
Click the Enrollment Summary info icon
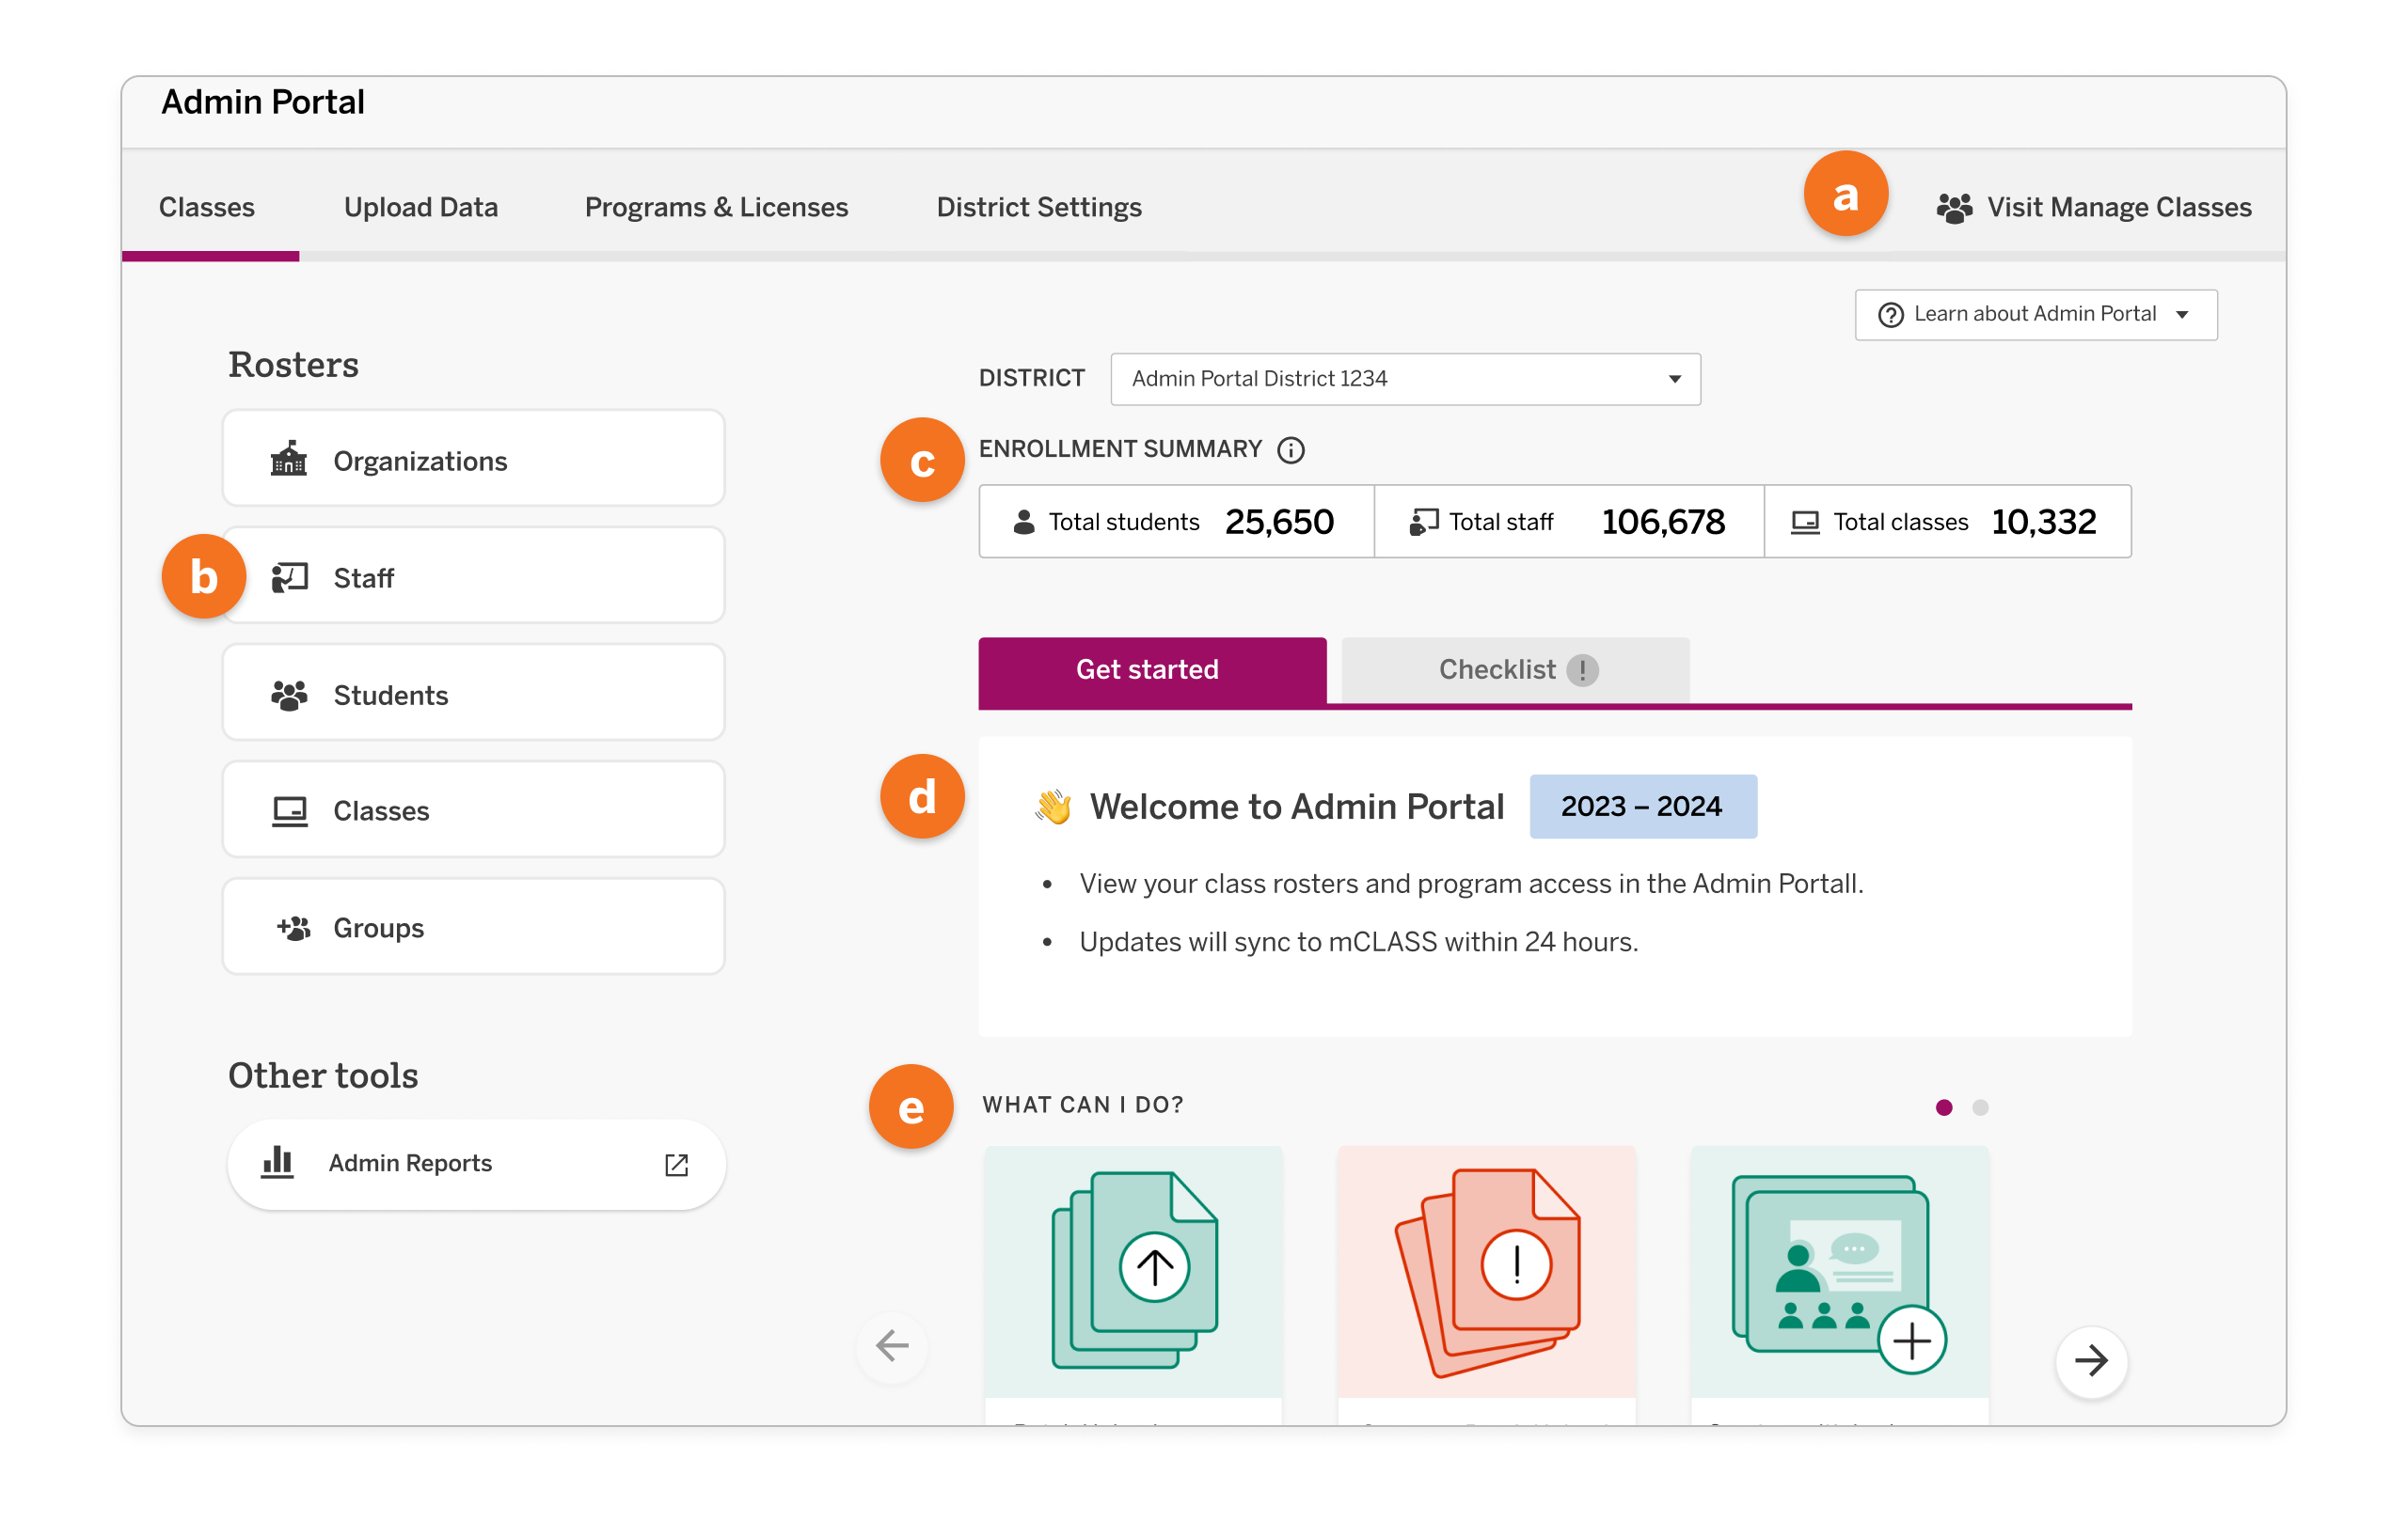(1292, 449)
